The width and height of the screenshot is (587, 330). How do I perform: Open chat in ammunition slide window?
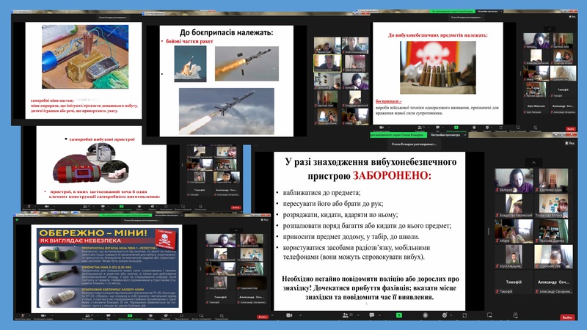[x=437, y=127]
